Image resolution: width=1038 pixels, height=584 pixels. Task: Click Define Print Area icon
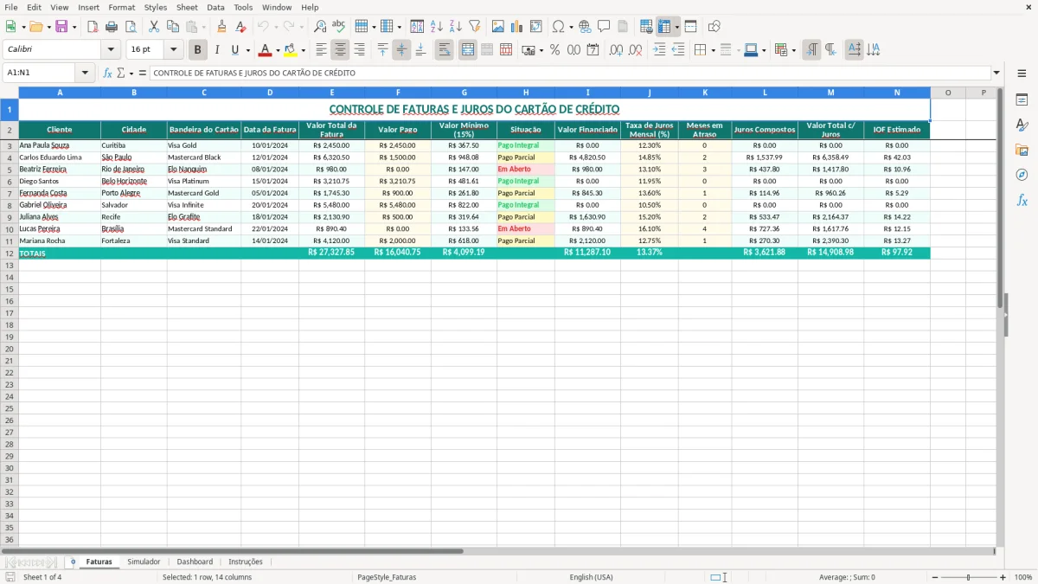tap(646, 27)
